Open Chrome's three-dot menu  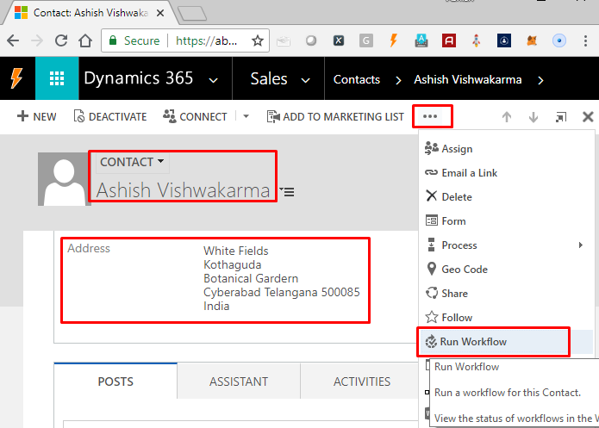click(x=585, y=40)
